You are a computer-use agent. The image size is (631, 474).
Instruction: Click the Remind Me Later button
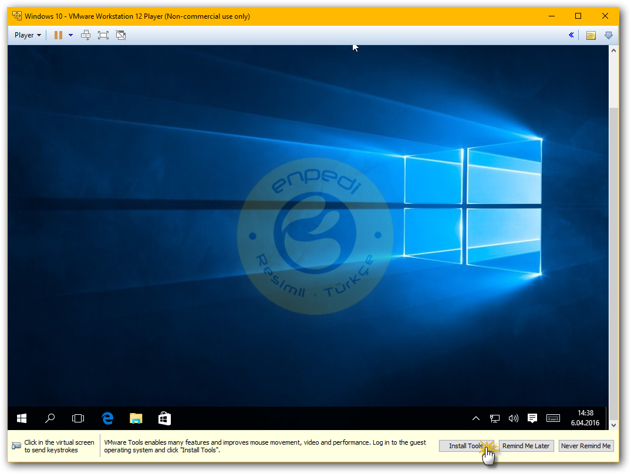tap(526, 446)
